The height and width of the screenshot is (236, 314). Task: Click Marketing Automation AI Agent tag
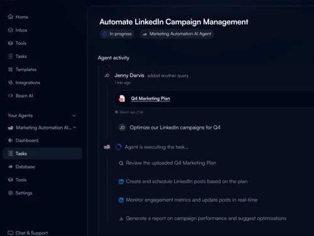click(177, 34)
